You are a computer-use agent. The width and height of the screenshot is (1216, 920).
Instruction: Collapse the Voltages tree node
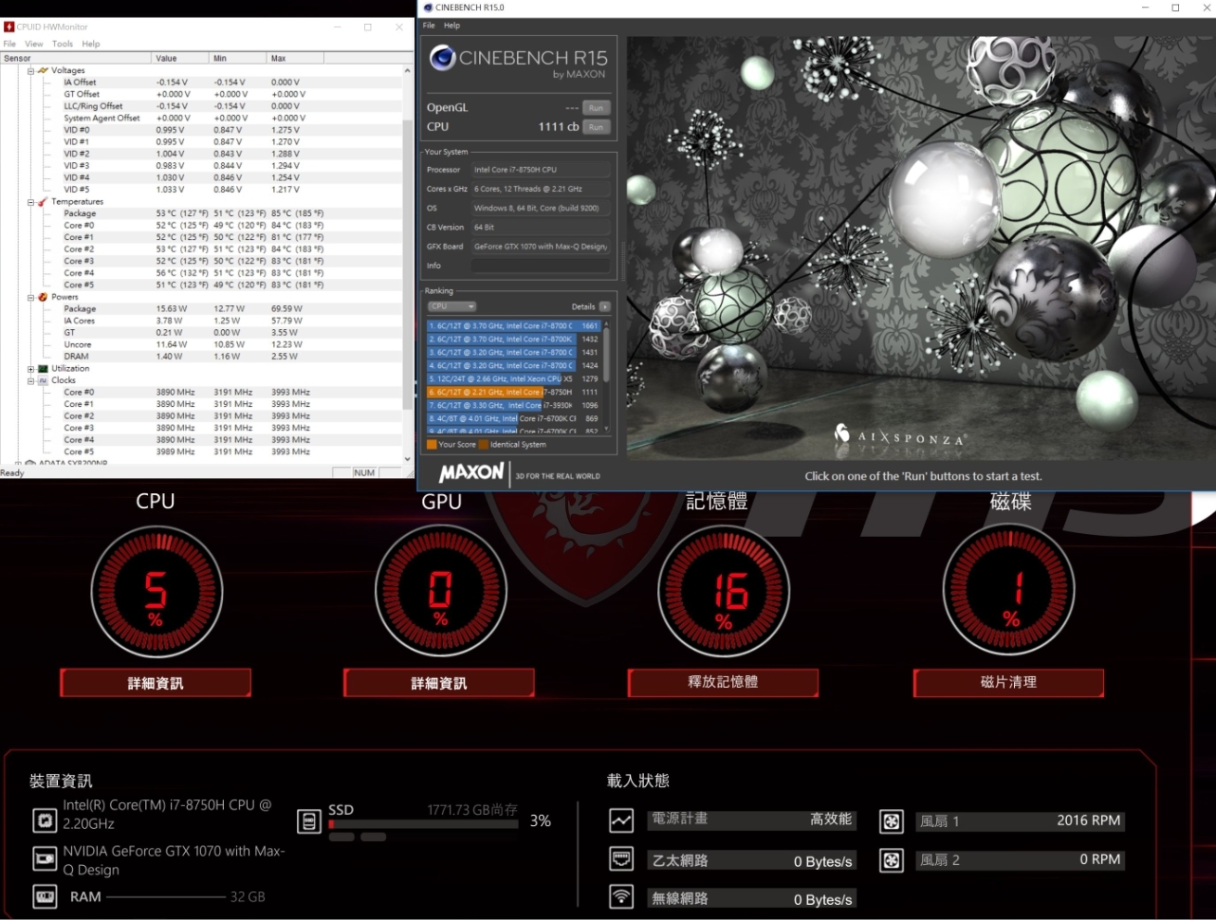[x=30, y=70]
